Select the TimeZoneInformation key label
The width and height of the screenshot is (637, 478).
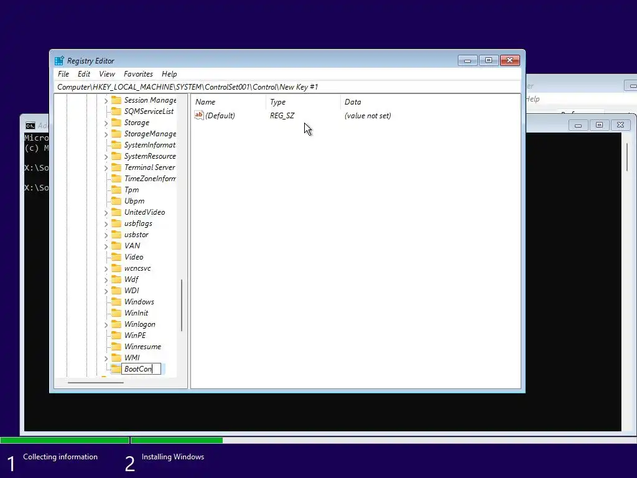pos(149,179)
